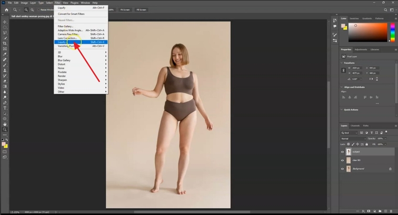Click the Home icon in options bar
This screenshot has width=398, height=215.
tap(6, 10)
